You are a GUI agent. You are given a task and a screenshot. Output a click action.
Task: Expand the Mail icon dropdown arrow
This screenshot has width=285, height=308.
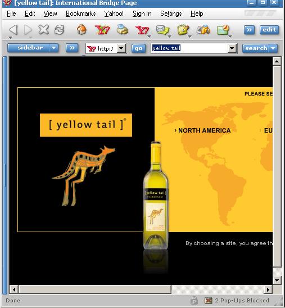coord(169,37)
